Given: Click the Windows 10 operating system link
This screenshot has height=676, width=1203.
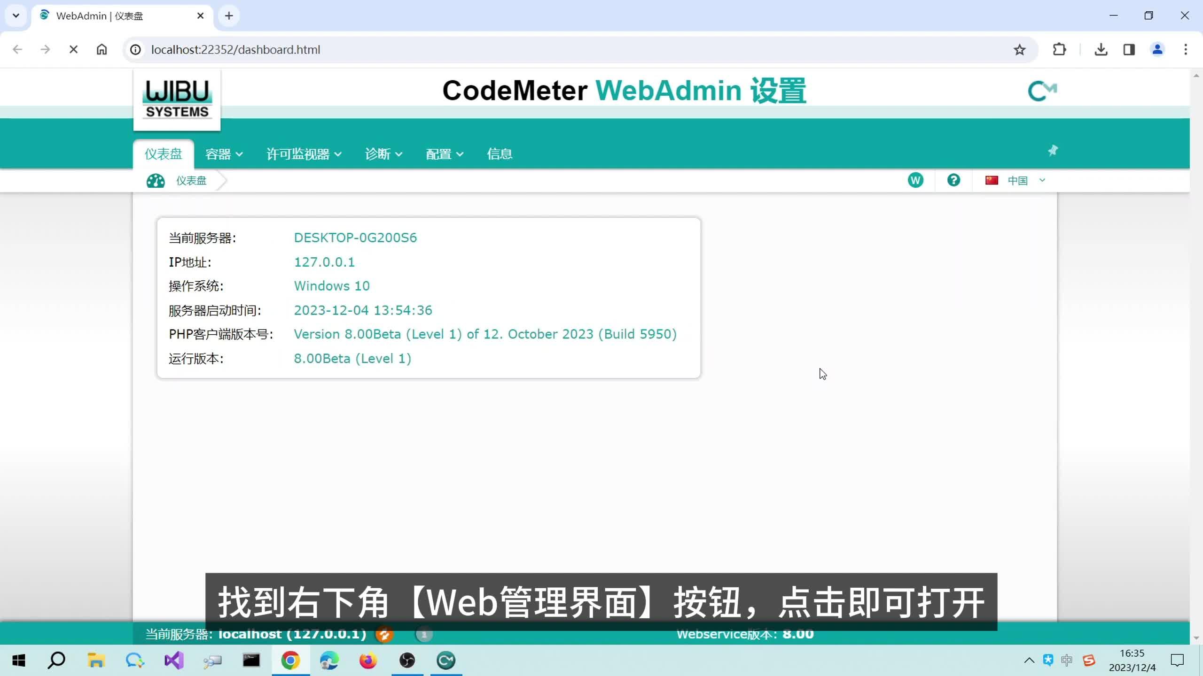Looking at the screenshot, I should tap(332, 286).
